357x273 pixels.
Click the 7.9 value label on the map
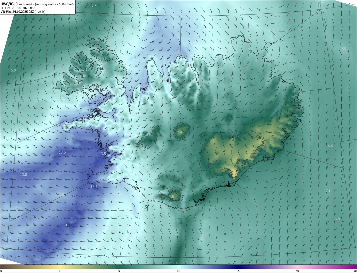coord(344,49)
